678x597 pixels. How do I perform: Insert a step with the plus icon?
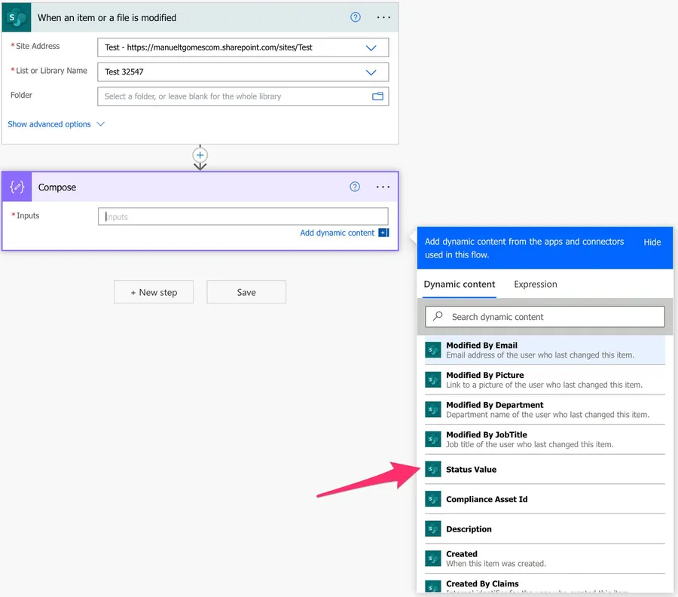pos(200,155)
